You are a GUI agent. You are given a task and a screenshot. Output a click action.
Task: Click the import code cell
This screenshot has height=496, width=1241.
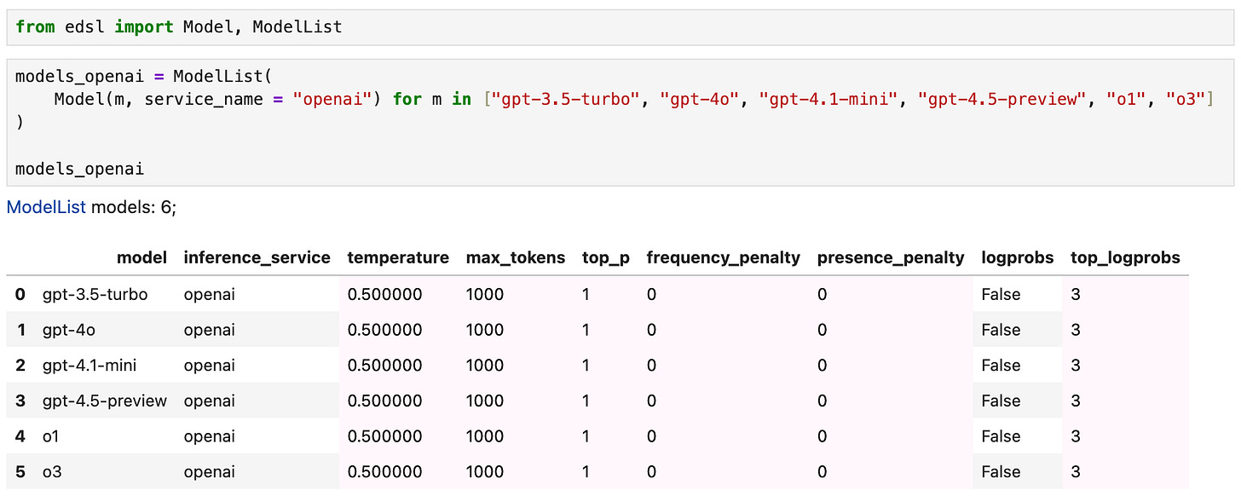coord(620,27)
